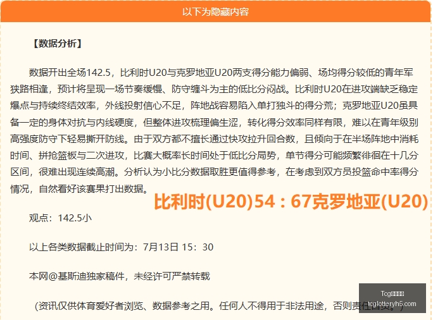433x320 pixels.
Task: Click the disclaimer text starting 资讯仅供体育爱好者浏览
Action: click(219, 305)
